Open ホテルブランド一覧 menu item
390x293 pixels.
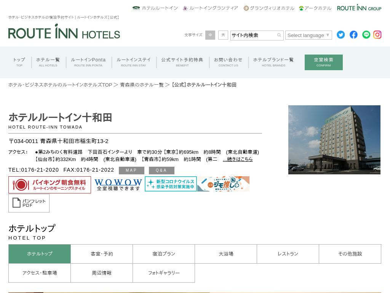(273, 62)
